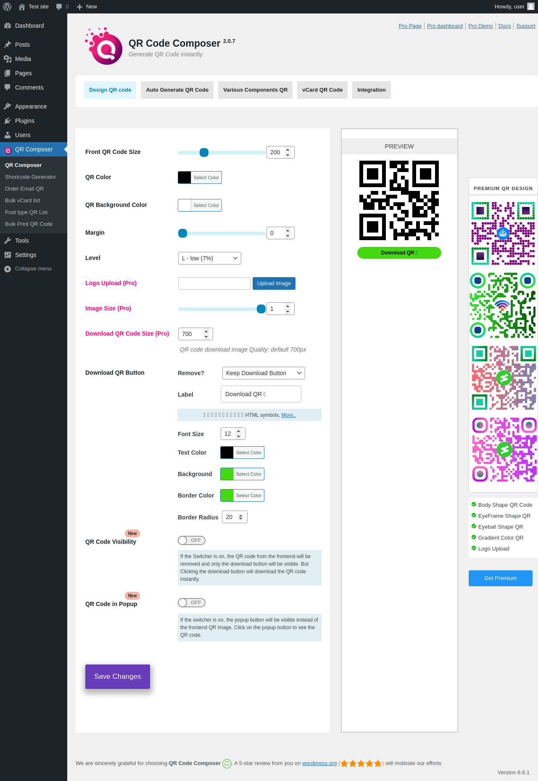Click the Download QR Code Size stepper
The image size is (538, 781).
coord(206,334)
